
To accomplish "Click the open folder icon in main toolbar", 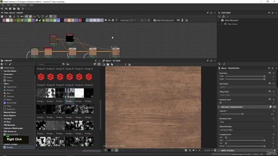I will coord(14,9).
